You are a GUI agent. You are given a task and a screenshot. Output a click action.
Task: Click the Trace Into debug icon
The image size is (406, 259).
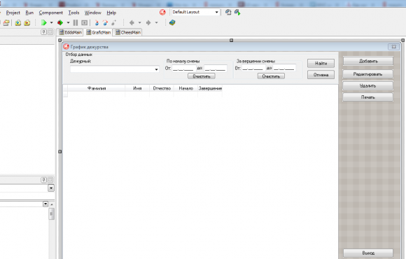[x=97, y=23]
